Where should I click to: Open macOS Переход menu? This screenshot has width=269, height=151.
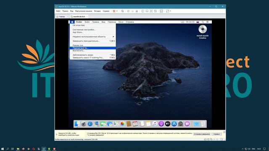112,22
